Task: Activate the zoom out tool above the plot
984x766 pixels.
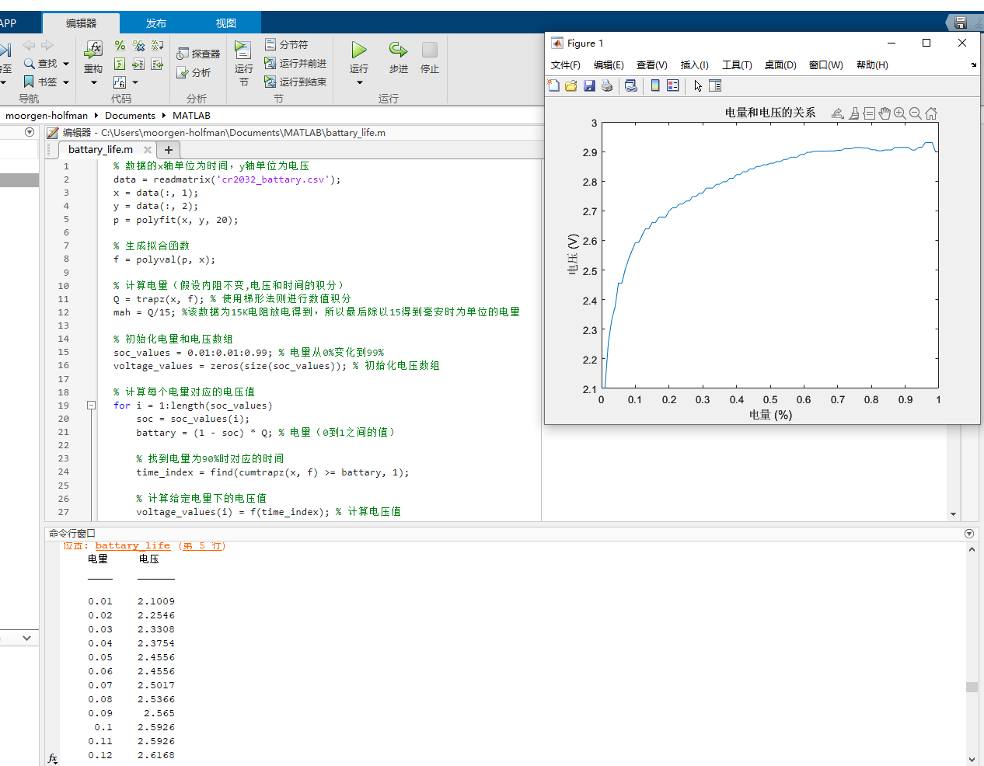Action: coord(916,113)
